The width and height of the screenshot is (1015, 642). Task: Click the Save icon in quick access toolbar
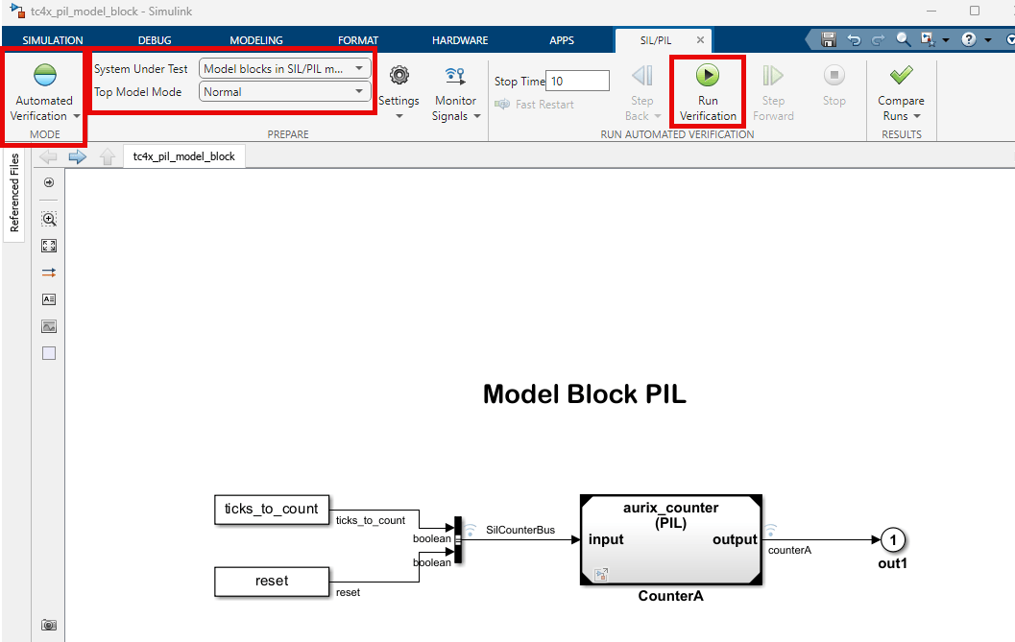pos(829,39)
